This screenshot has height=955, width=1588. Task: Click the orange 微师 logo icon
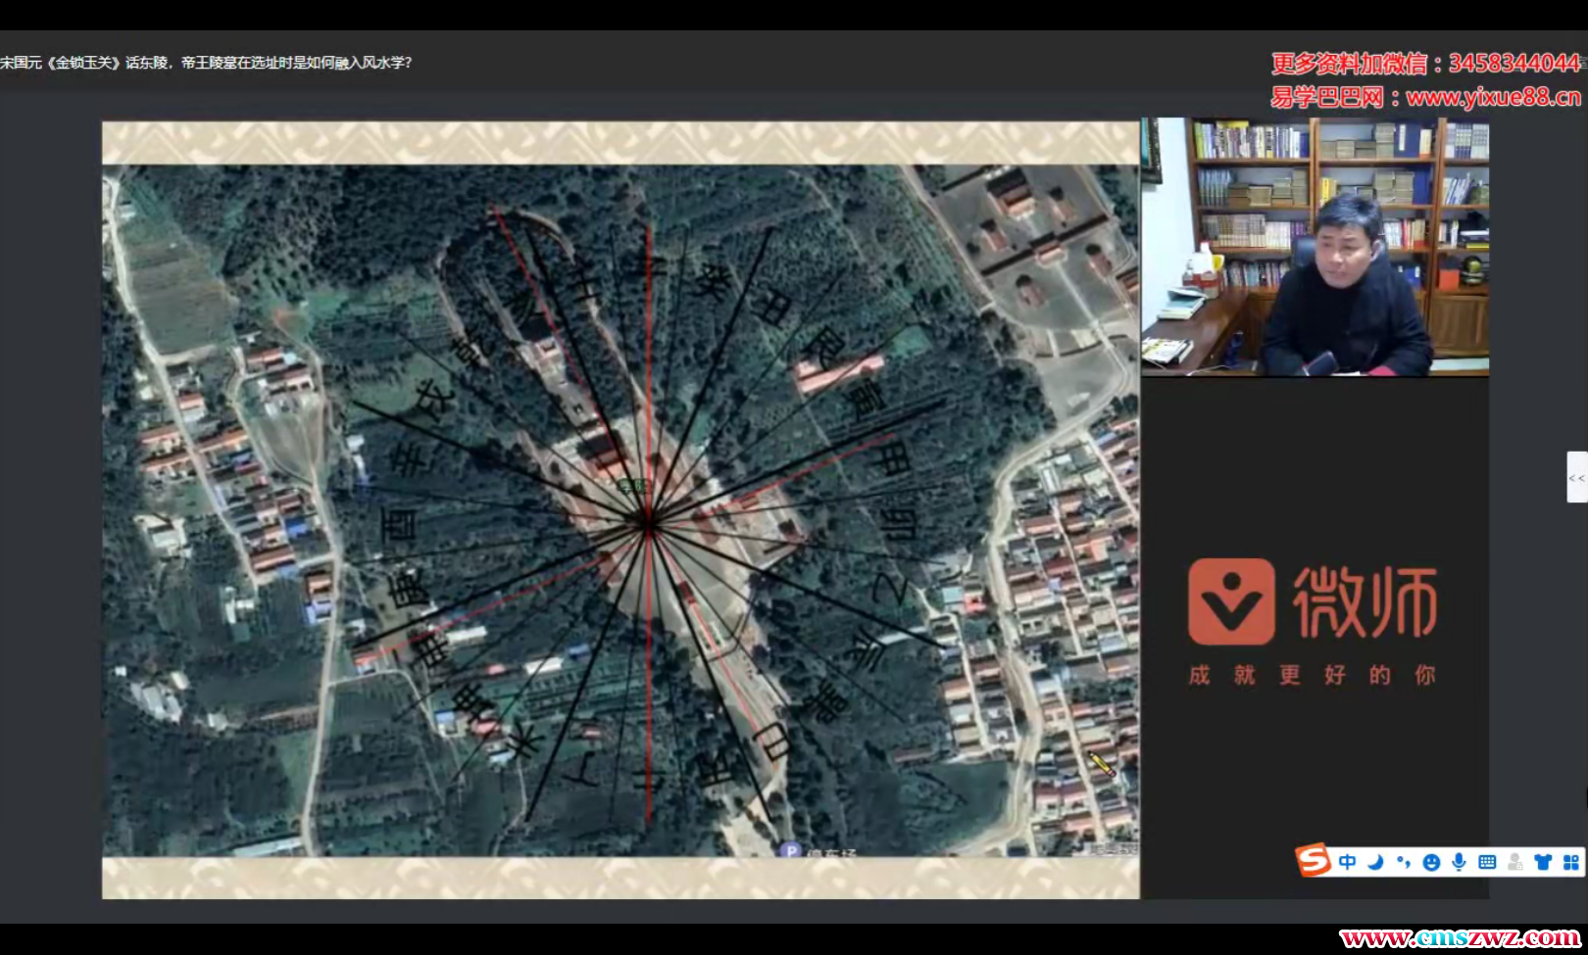pos(1231,601)
